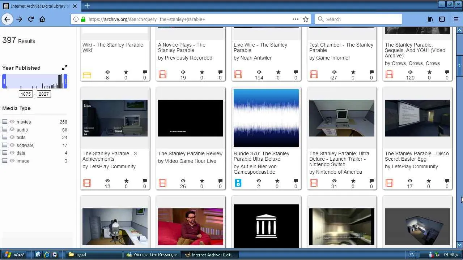The height and width of the screenshot is (260, 463).
Task: Toggle the eye icon beside texts
Action: click(12, 137)
